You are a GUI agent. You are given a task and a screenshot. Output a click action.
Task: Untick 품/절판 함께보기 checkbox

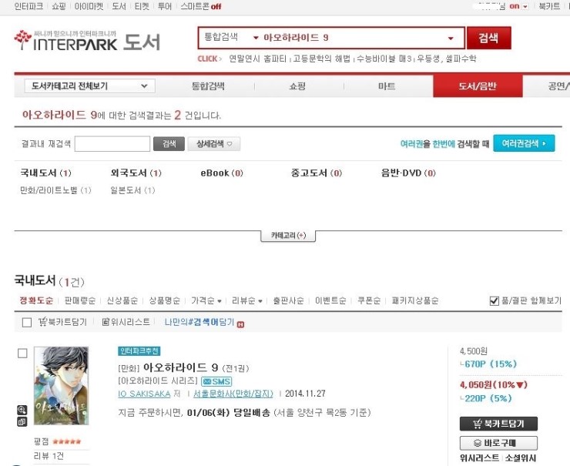point(494,301)
